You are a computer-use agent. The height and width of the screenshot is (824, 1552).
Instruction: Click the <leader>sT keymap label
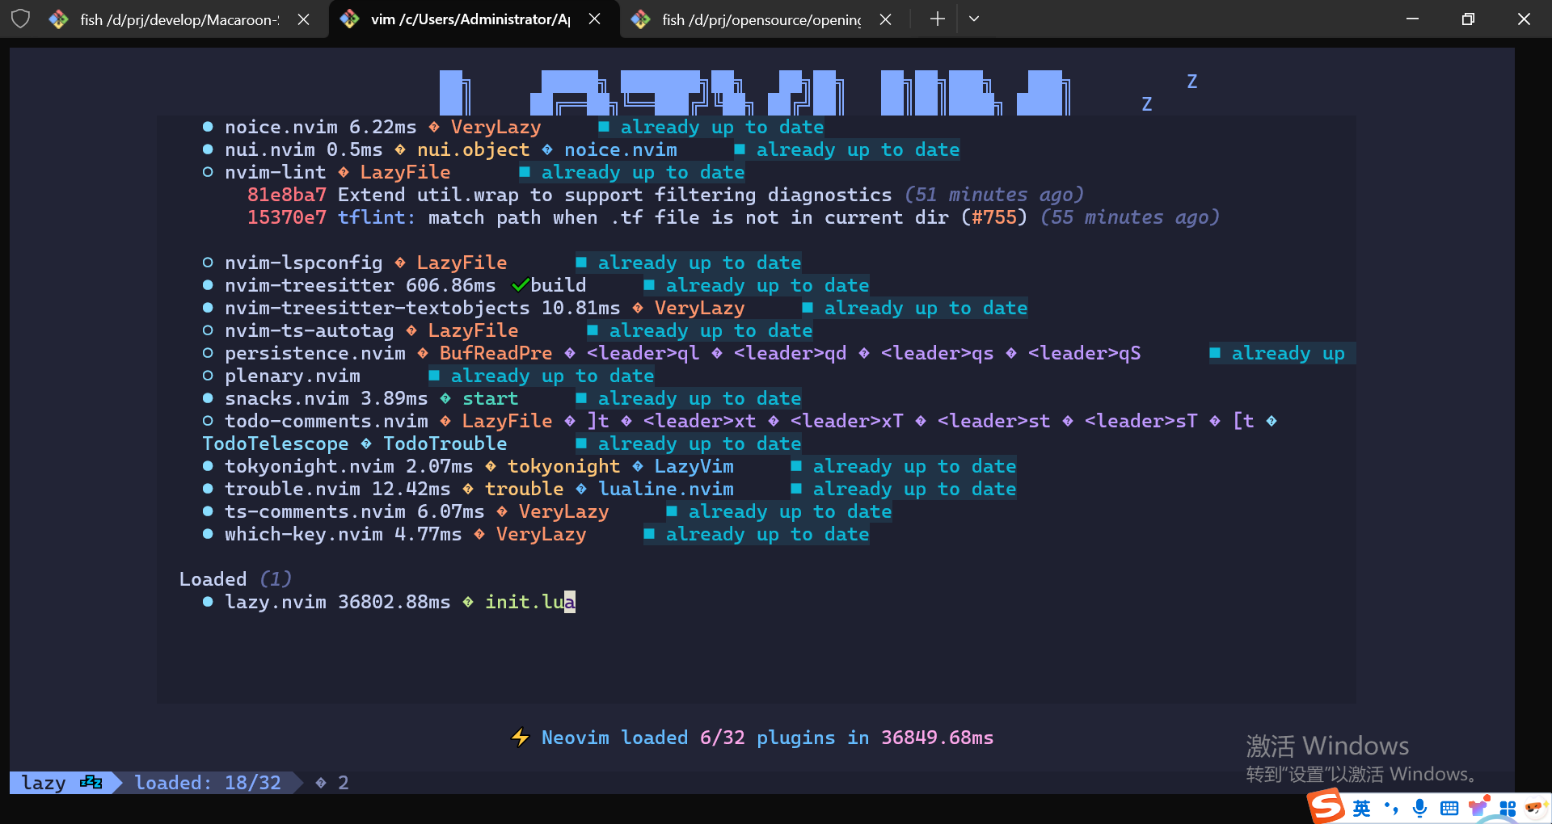pyautogui.click(x=1141, y=421)
